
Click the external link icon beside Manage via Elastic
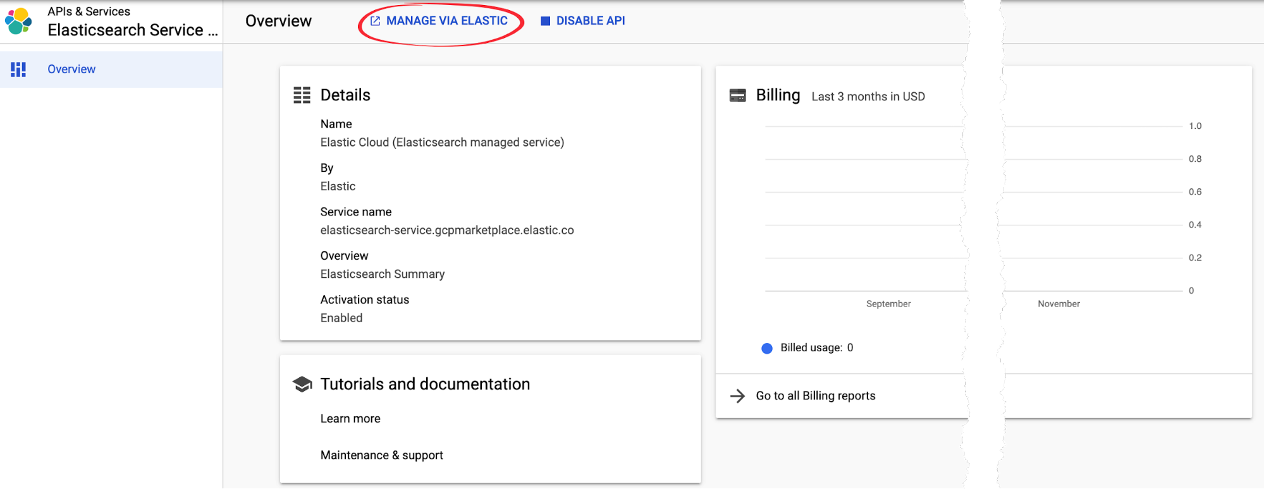tap(375, 21)
